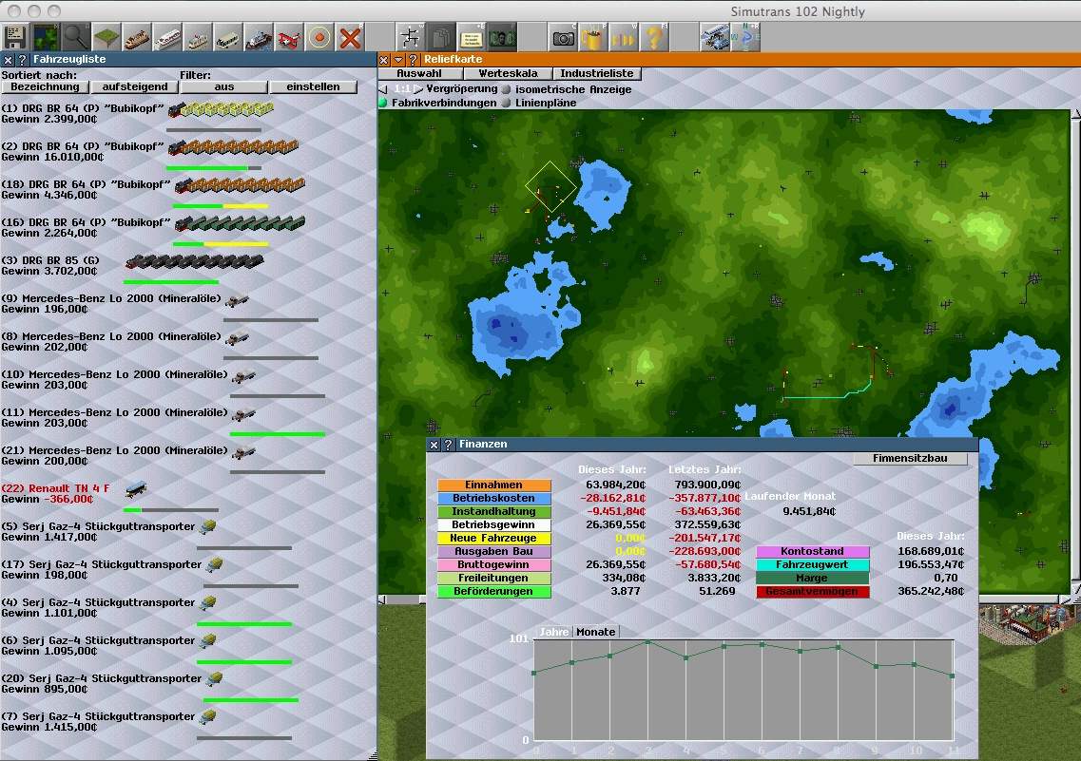Change sorting via the Bezeichnung button
Viewport: 1081px width, 761px height.
pyautogui.click(x=45, y=86)
